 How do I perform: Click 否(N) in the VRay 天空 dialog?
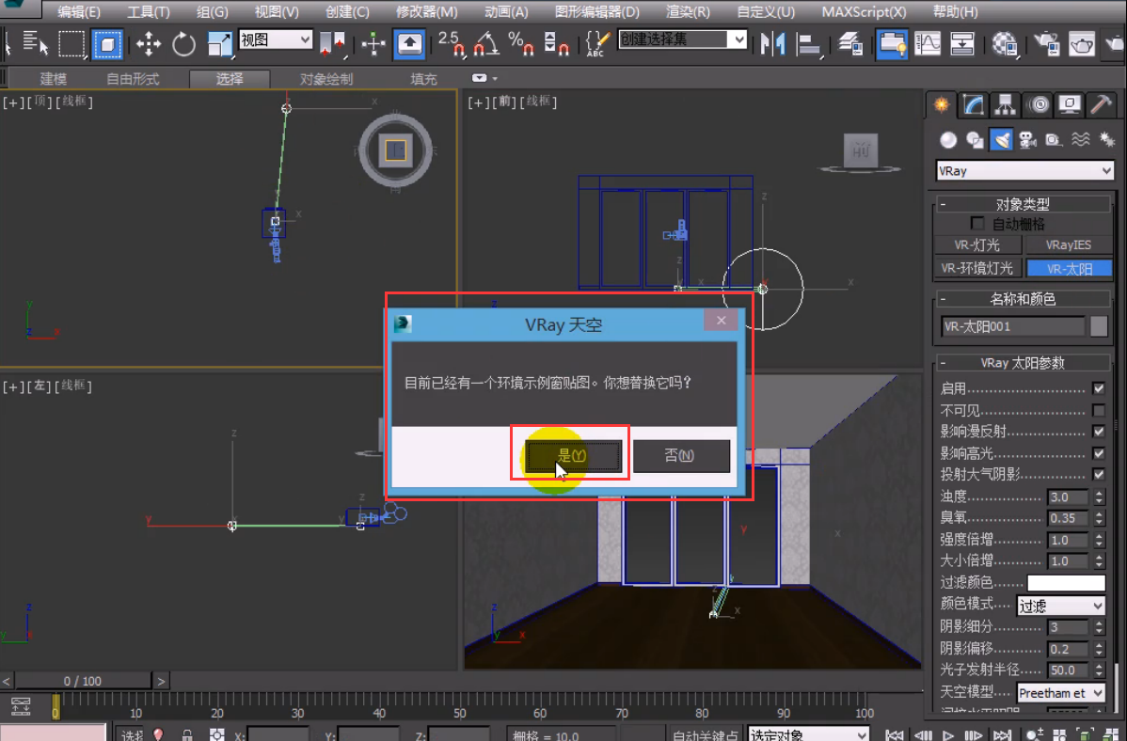click(x=681, y=456)
